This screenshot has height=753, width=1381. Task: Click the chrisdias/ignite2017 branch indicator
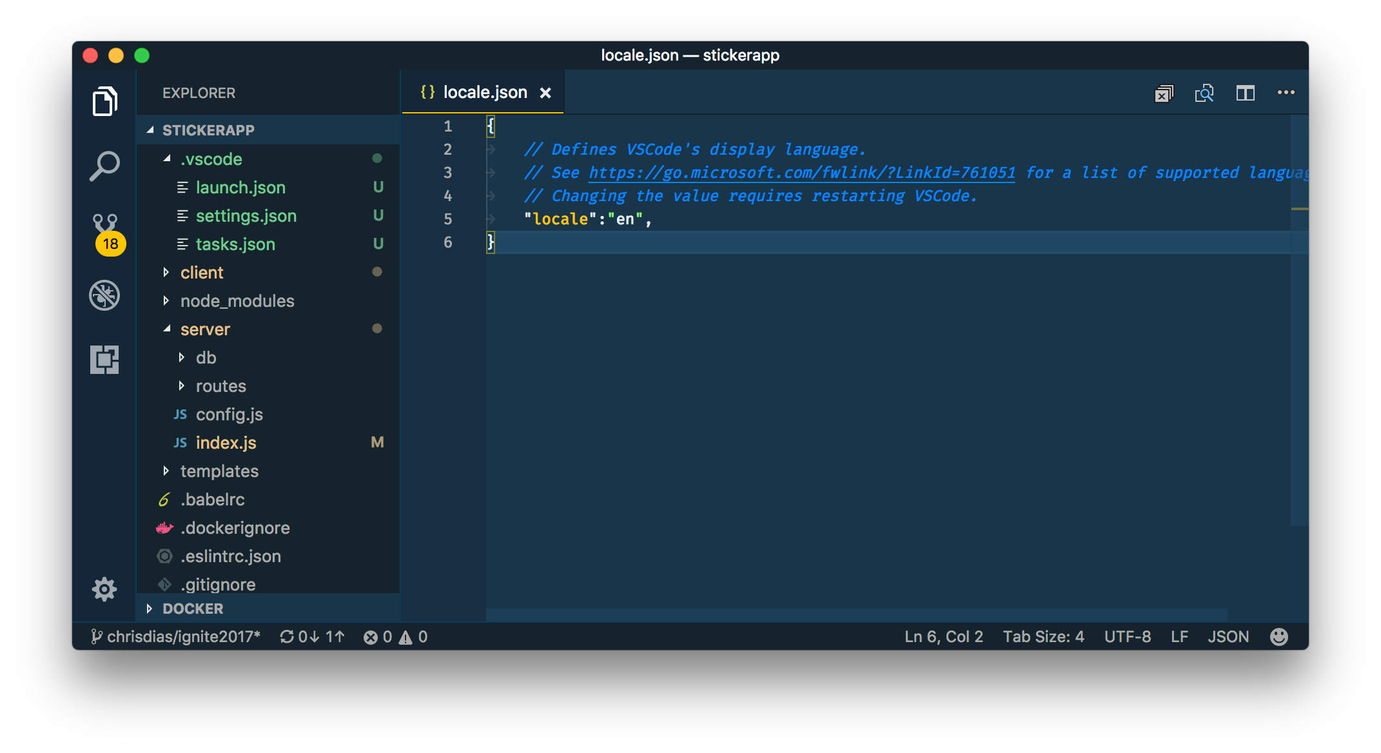tap(175, 637)
